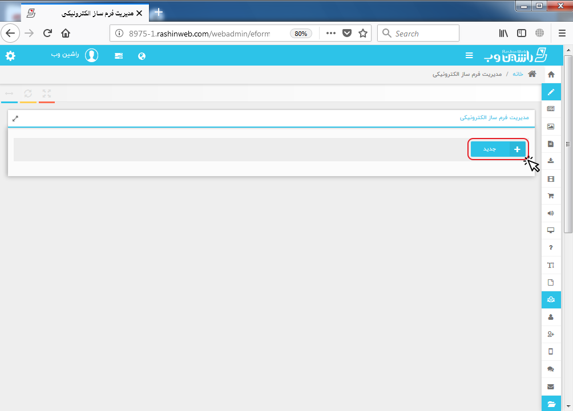Click the Pocket save icon
The height and width of the screenshot is (411, 573).
347,33
